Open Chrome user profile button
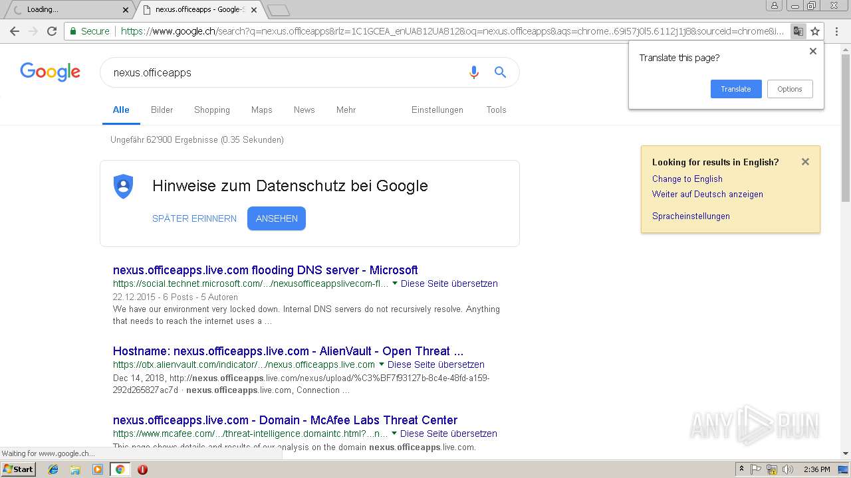This screenshot has height=478, width=851. tap(775, 6)
